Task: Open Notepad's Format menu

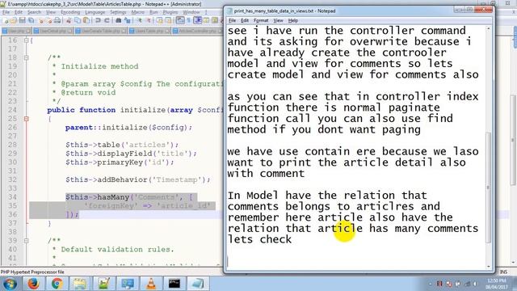Action: [x=261, y=20]
